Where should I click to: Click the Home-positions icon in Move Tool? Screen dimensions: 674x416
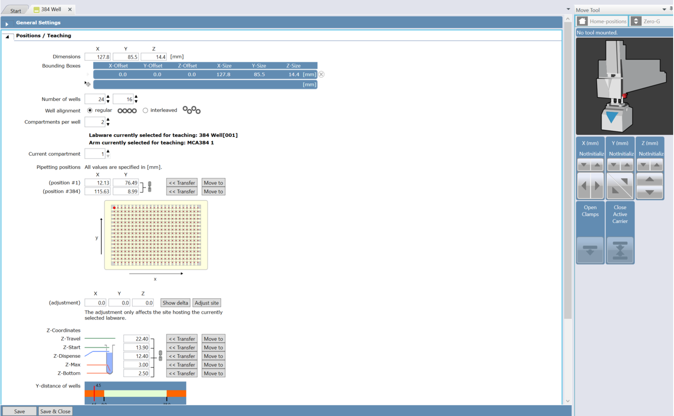point(582,21)
